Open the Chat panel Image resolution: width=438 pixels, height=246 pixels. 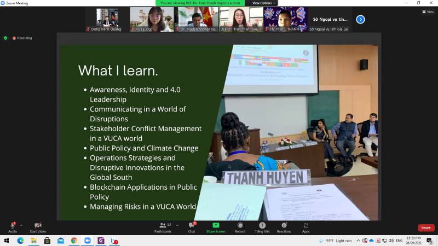(x=192, y=227)
